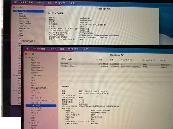The height and width of the screenshot is (129, 173).
Task: Select SAS in top window sidebar
Action: click(20, 33)
